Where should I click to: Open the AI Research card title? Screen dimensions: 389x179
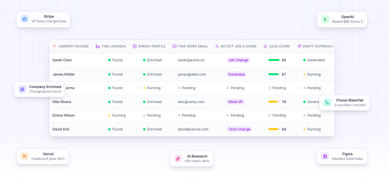tap(197, 156)
